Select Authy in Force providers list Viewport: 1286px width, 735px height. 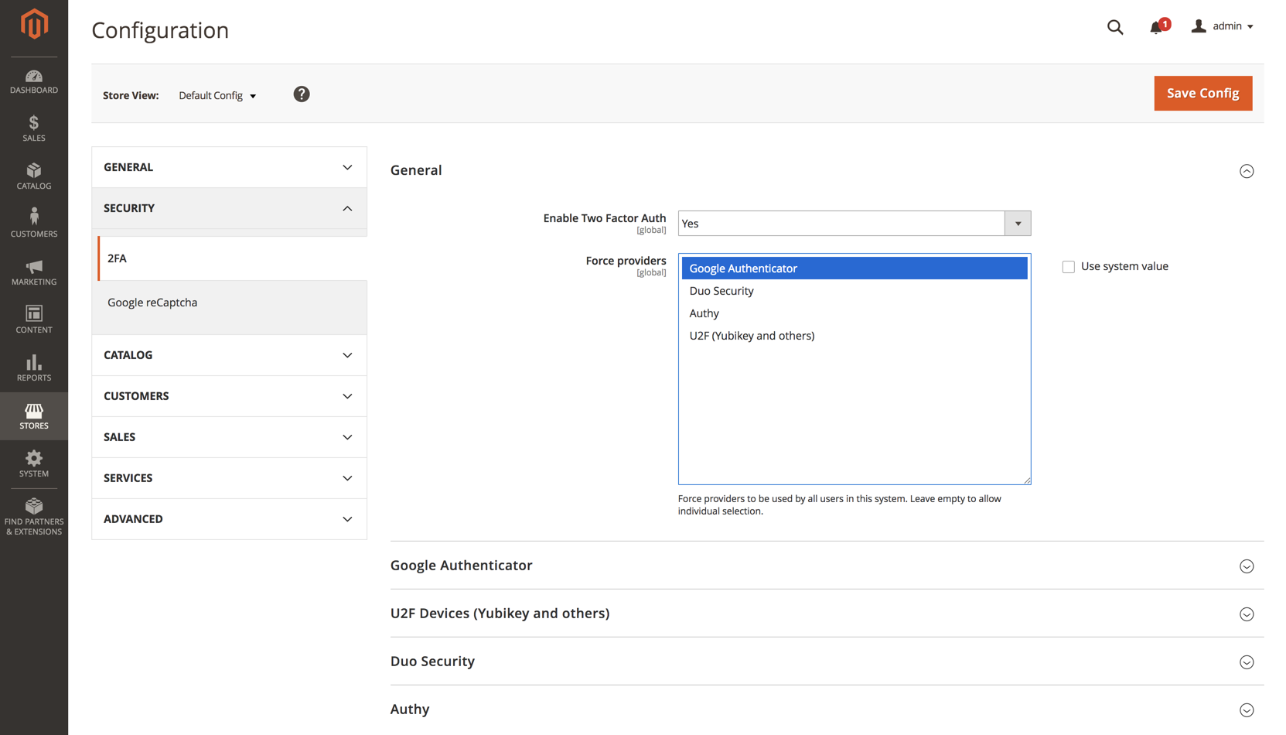(x=854, y=313)
